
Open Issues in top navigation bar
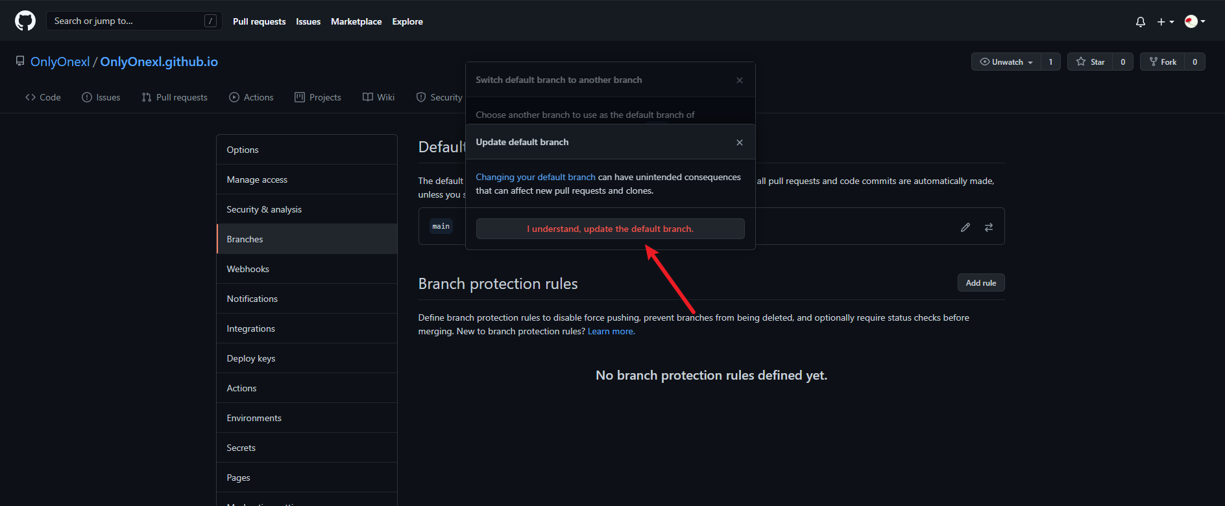308,21
